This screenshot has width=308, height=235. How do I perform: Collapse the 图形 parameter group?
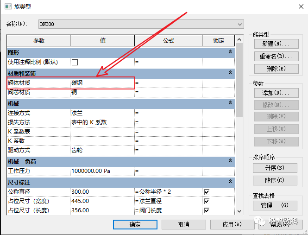230,52
